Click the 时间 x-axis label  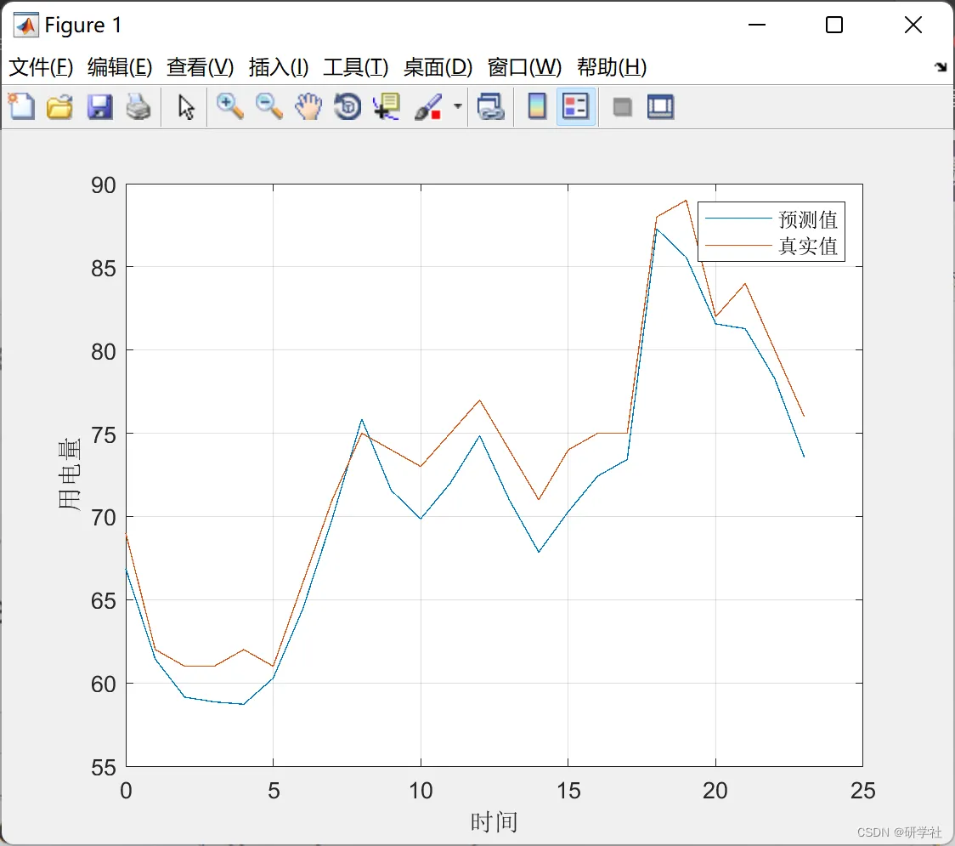coord(494,822)
